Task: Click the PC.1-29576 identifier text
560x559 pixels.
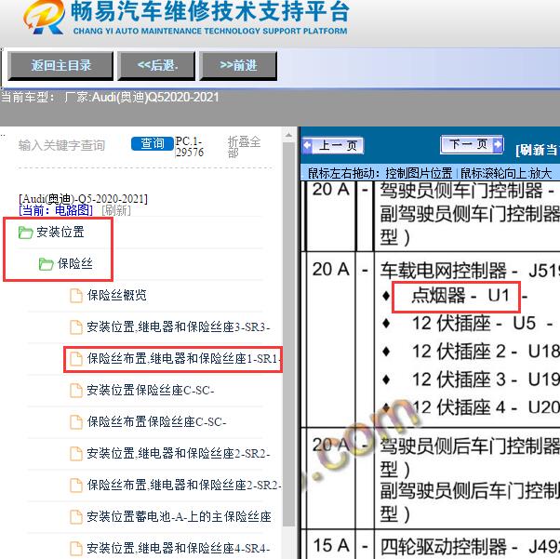Action: (x=189, y=147)
